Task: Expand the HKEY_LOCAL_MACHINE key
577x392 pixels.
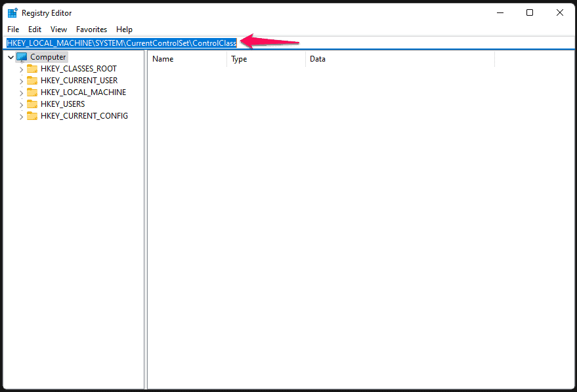Action: [x=22, y=92]
